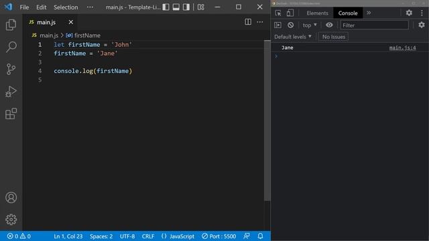Image resolution: width=429 pixels, height=241 pixels.
Task: Open Run and Debug view
Action: pos(11,91)
